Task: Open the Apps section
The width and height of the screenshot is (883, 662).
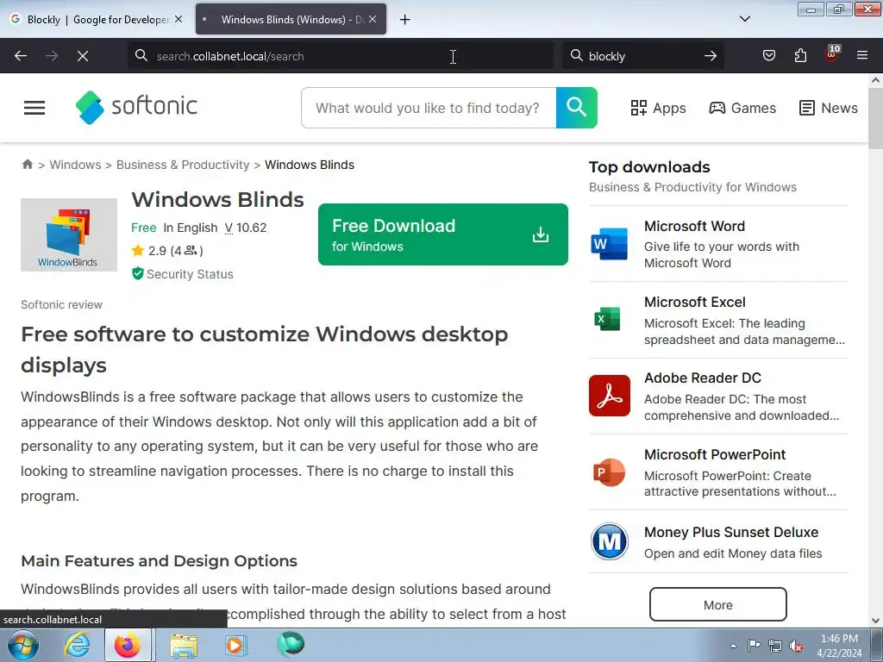Action: click(x=658, y=108)
